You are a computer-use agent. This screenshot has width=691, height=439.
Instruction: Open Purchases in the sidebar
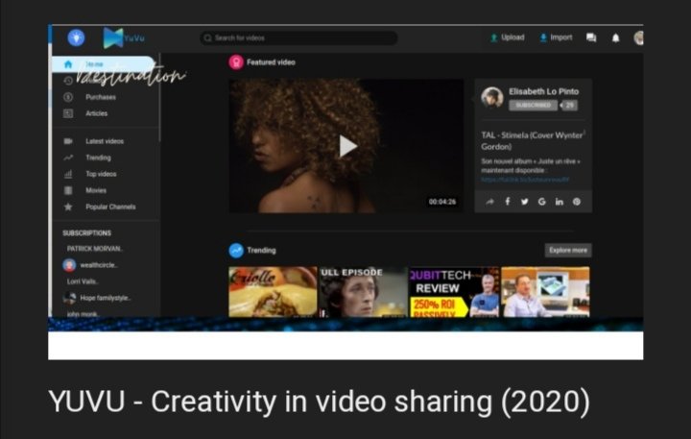coord(101,97)
